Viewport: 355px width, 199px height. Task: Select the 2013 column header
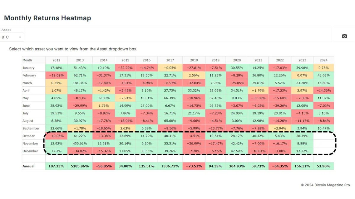point(80,60)
